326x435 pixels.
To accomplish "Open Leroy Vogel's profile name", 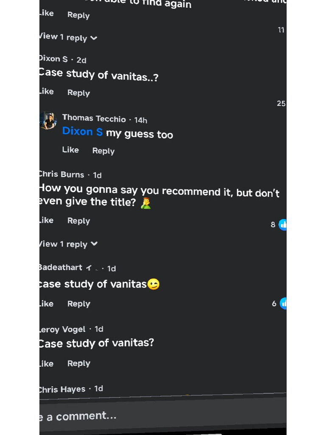I will [63, 329].
